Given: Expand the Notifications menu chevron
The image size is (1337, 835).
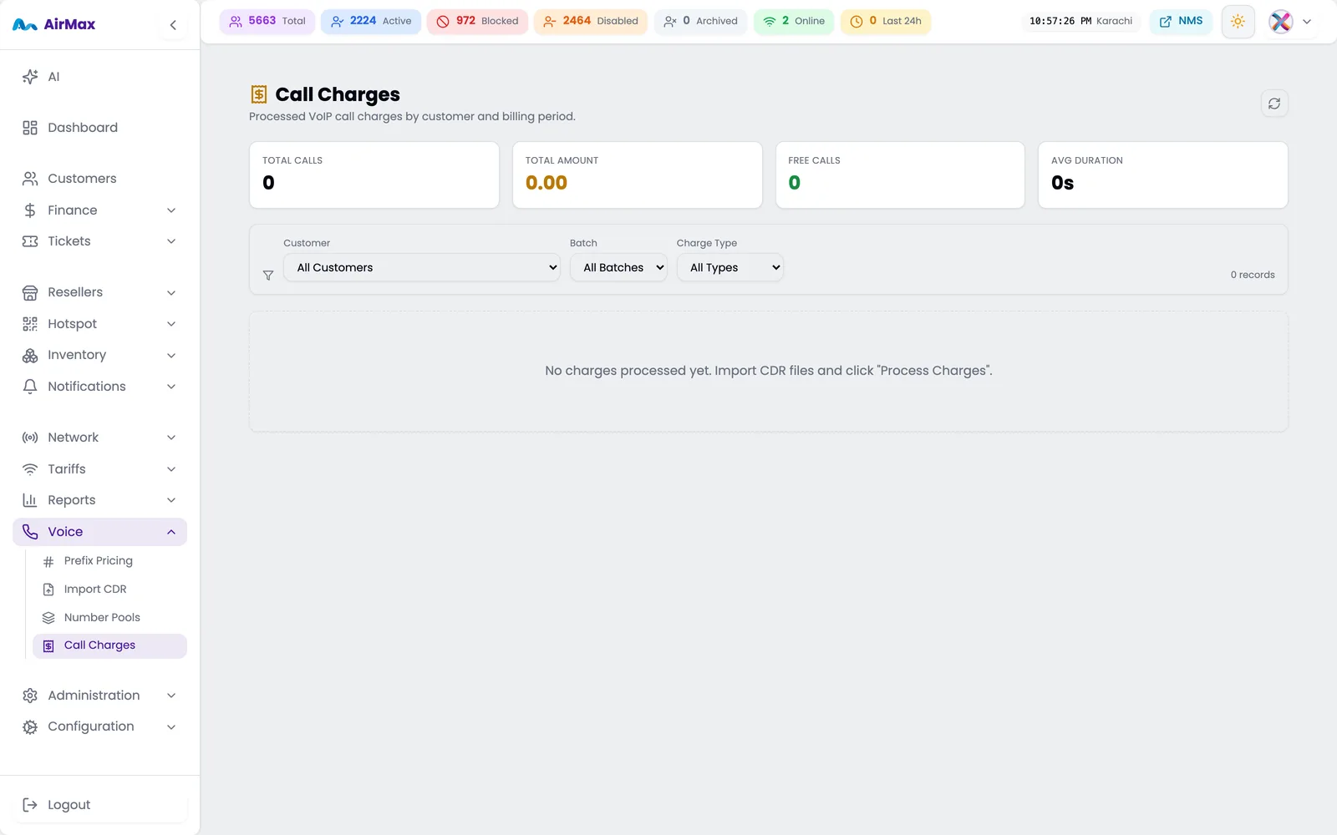Looking at the screenshot, I should [171, 387].
